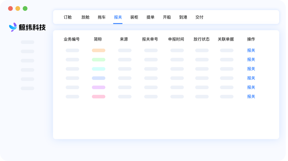Click the 业务编号 column header
The width and height of the screenshot is (288, 161).
[72, 39]
